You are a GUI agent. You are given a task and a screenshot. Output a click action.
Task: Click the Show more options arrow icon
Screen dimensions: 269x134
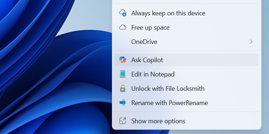[123, 121]
